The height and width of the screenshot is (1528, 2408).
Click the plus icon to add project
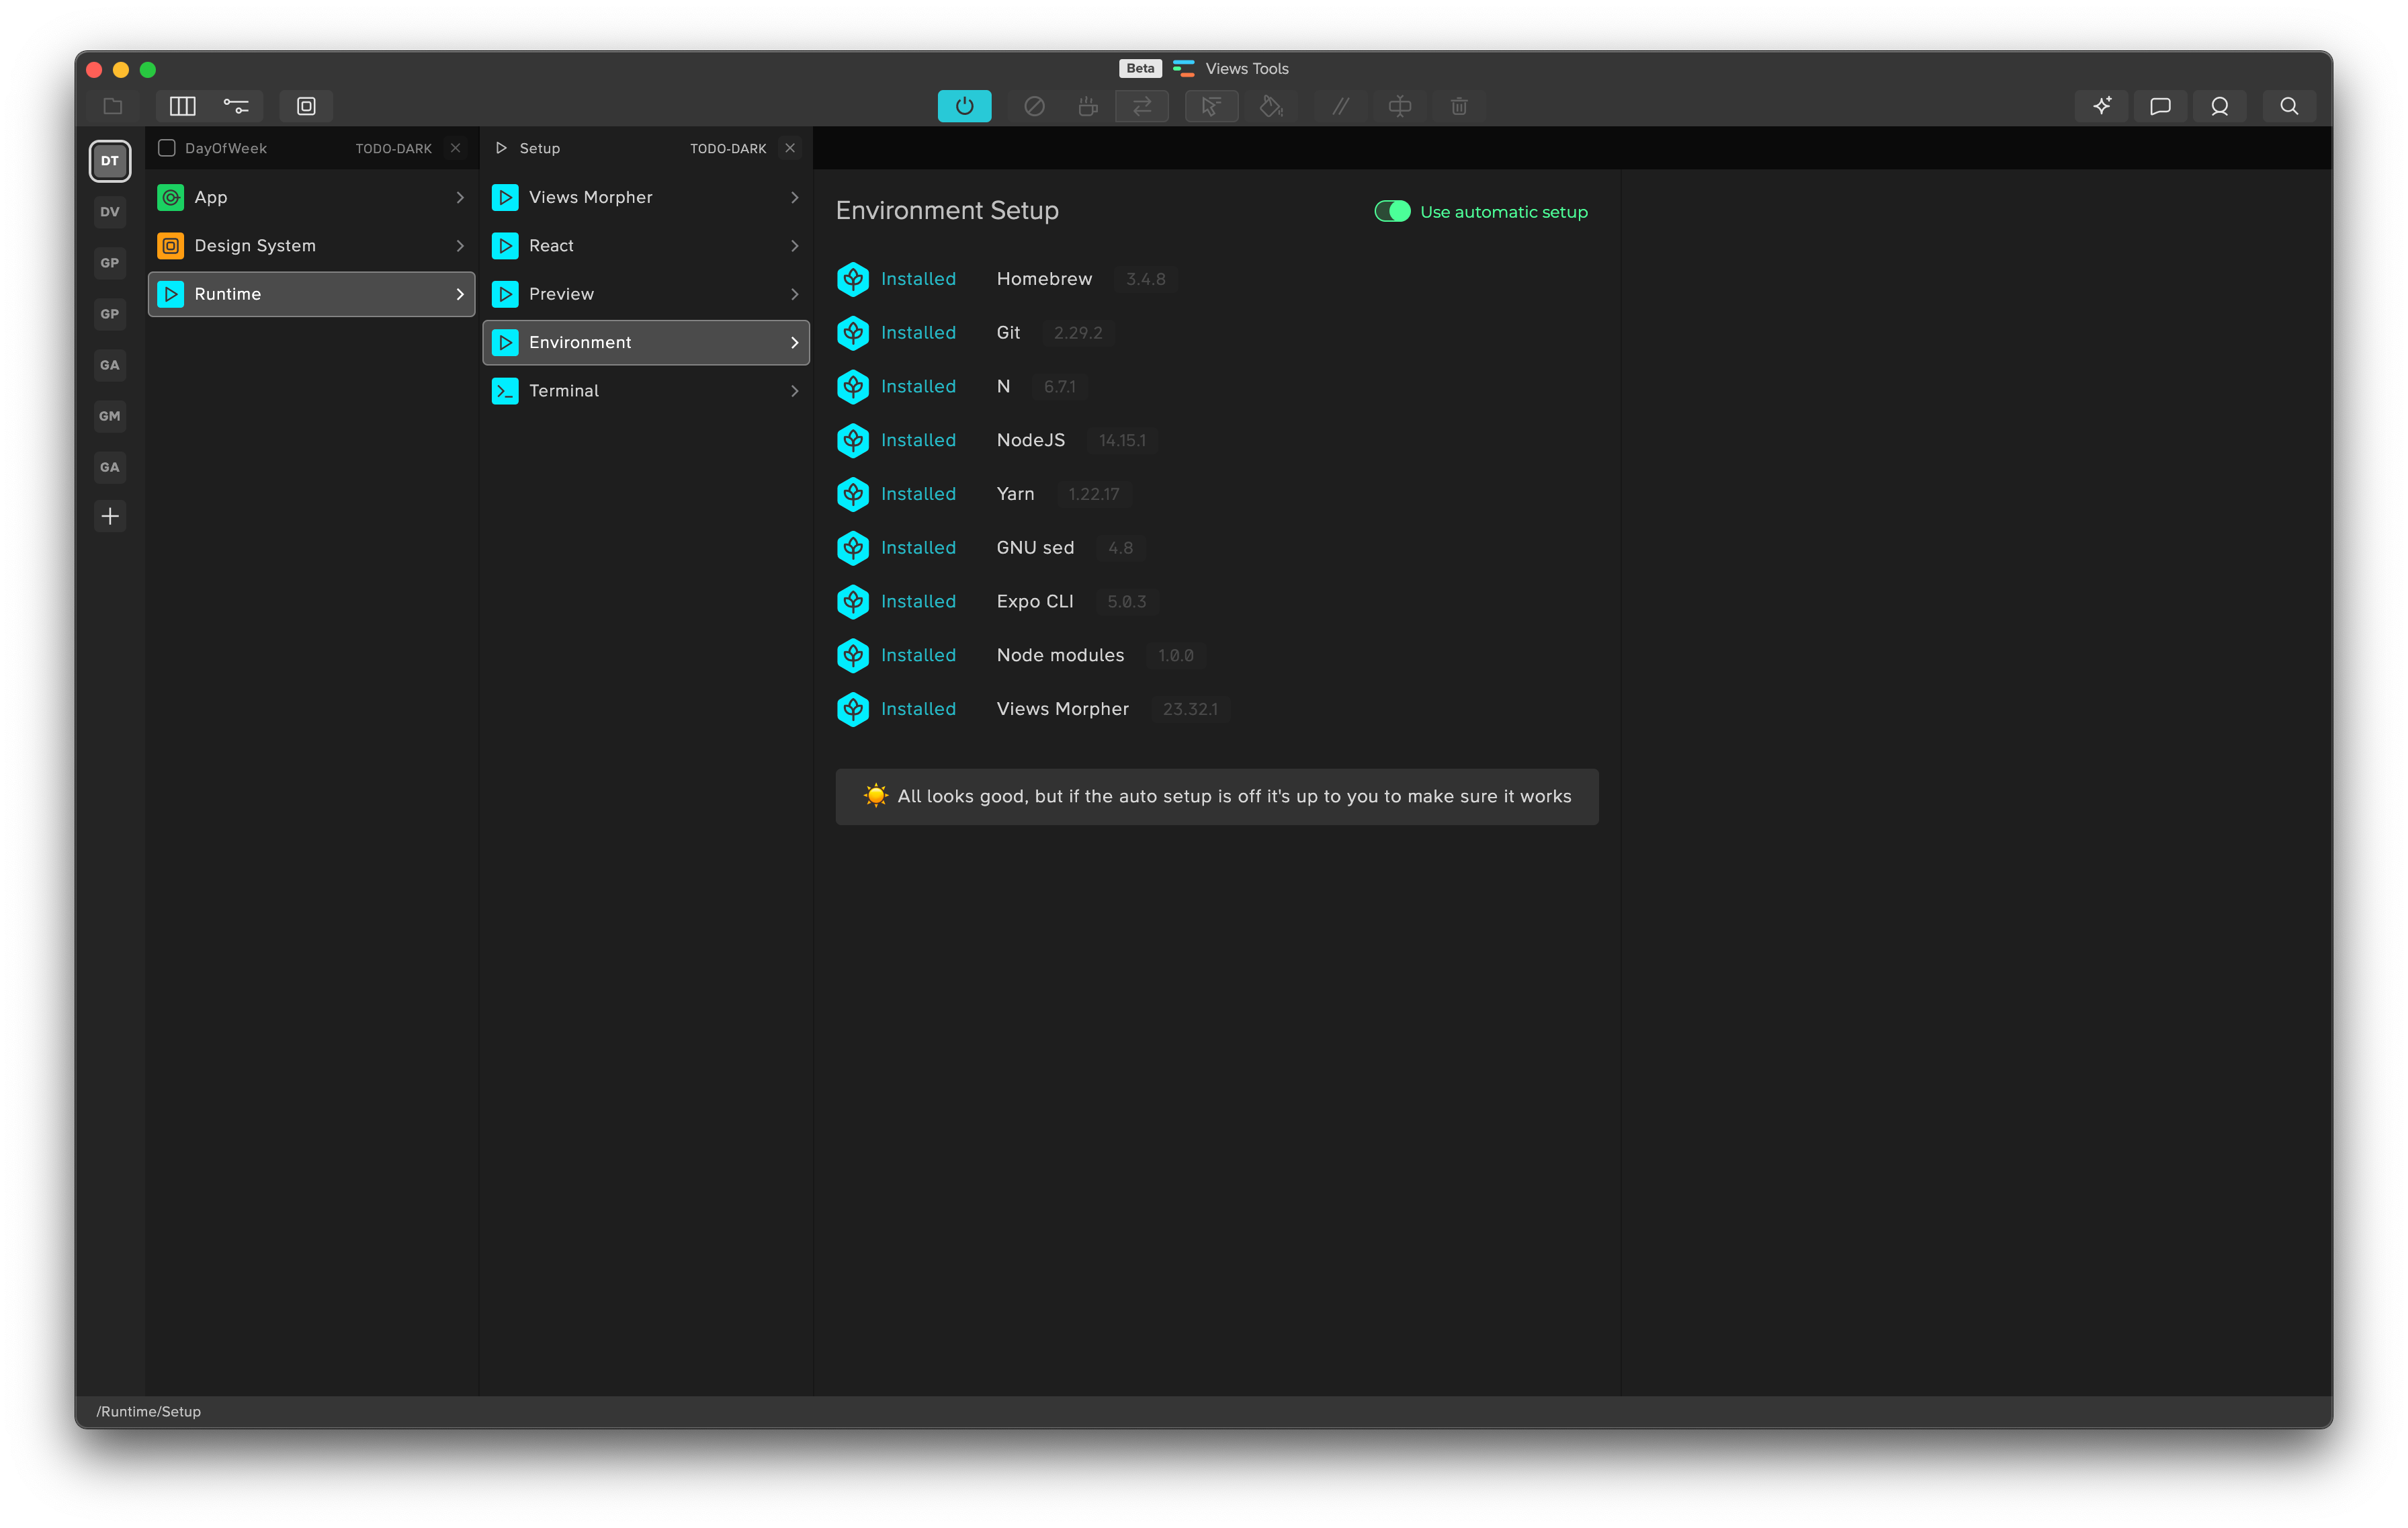click(x=110, y=516)
